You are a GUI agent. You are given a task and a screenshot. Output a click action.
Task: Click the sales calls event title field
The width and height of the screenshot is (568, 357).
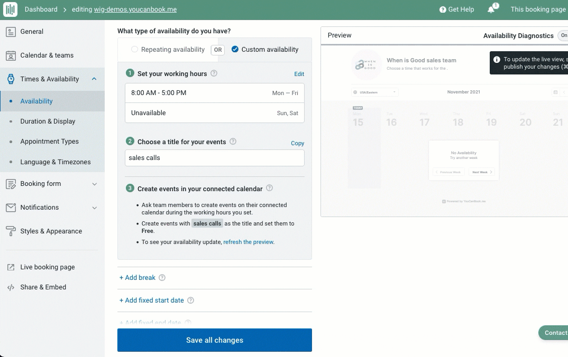point(214,158)
